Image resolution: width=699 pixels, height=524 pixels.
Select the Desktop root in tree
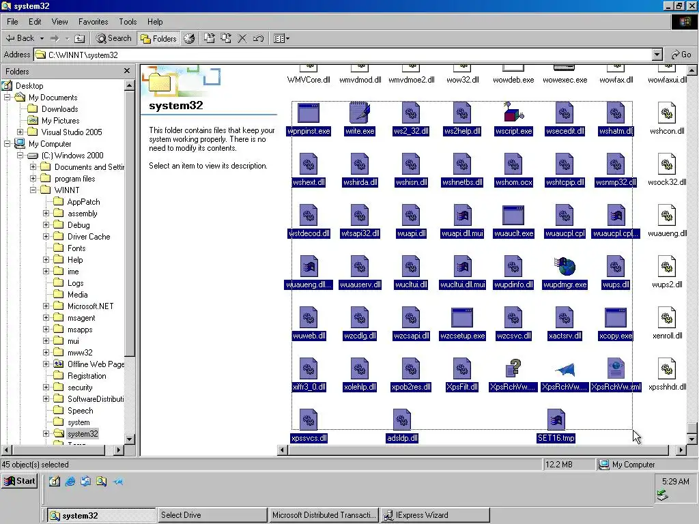coord(29,85)
